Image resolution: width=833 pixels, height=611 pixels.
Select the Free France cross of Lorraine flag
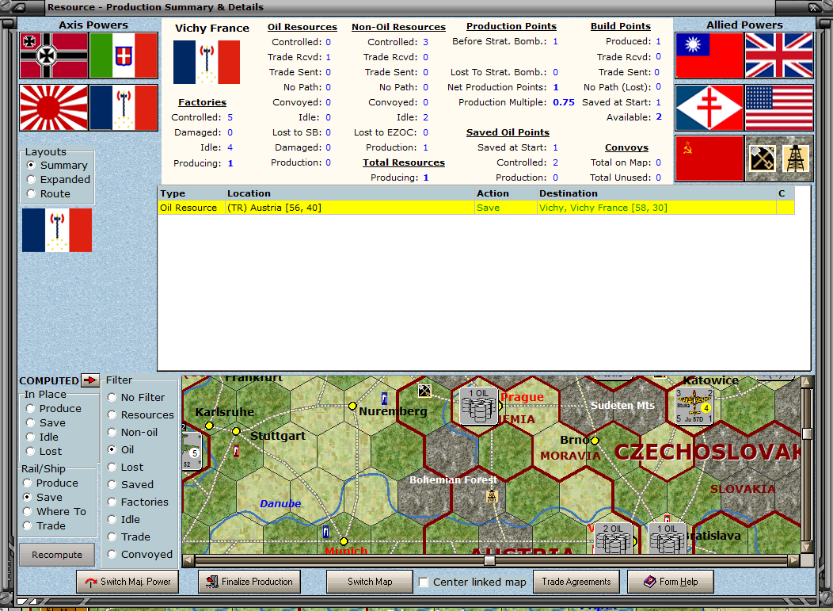click(709, 108)
